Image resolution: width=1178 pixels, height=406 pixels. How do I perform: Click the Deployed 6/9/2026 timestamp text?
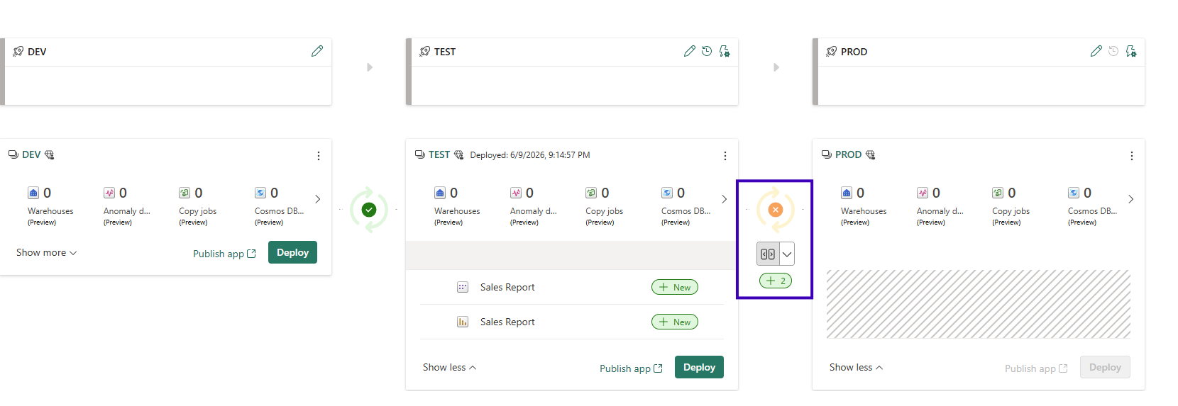(x=530, y=155)
